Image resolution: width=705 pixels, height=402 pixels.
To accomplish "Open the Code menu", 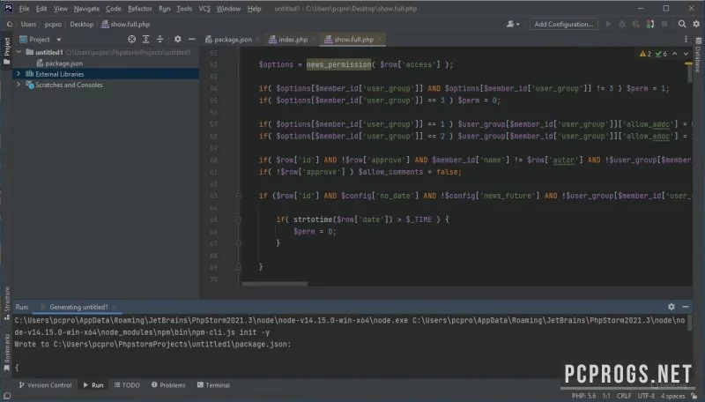I will click(114, 9).
